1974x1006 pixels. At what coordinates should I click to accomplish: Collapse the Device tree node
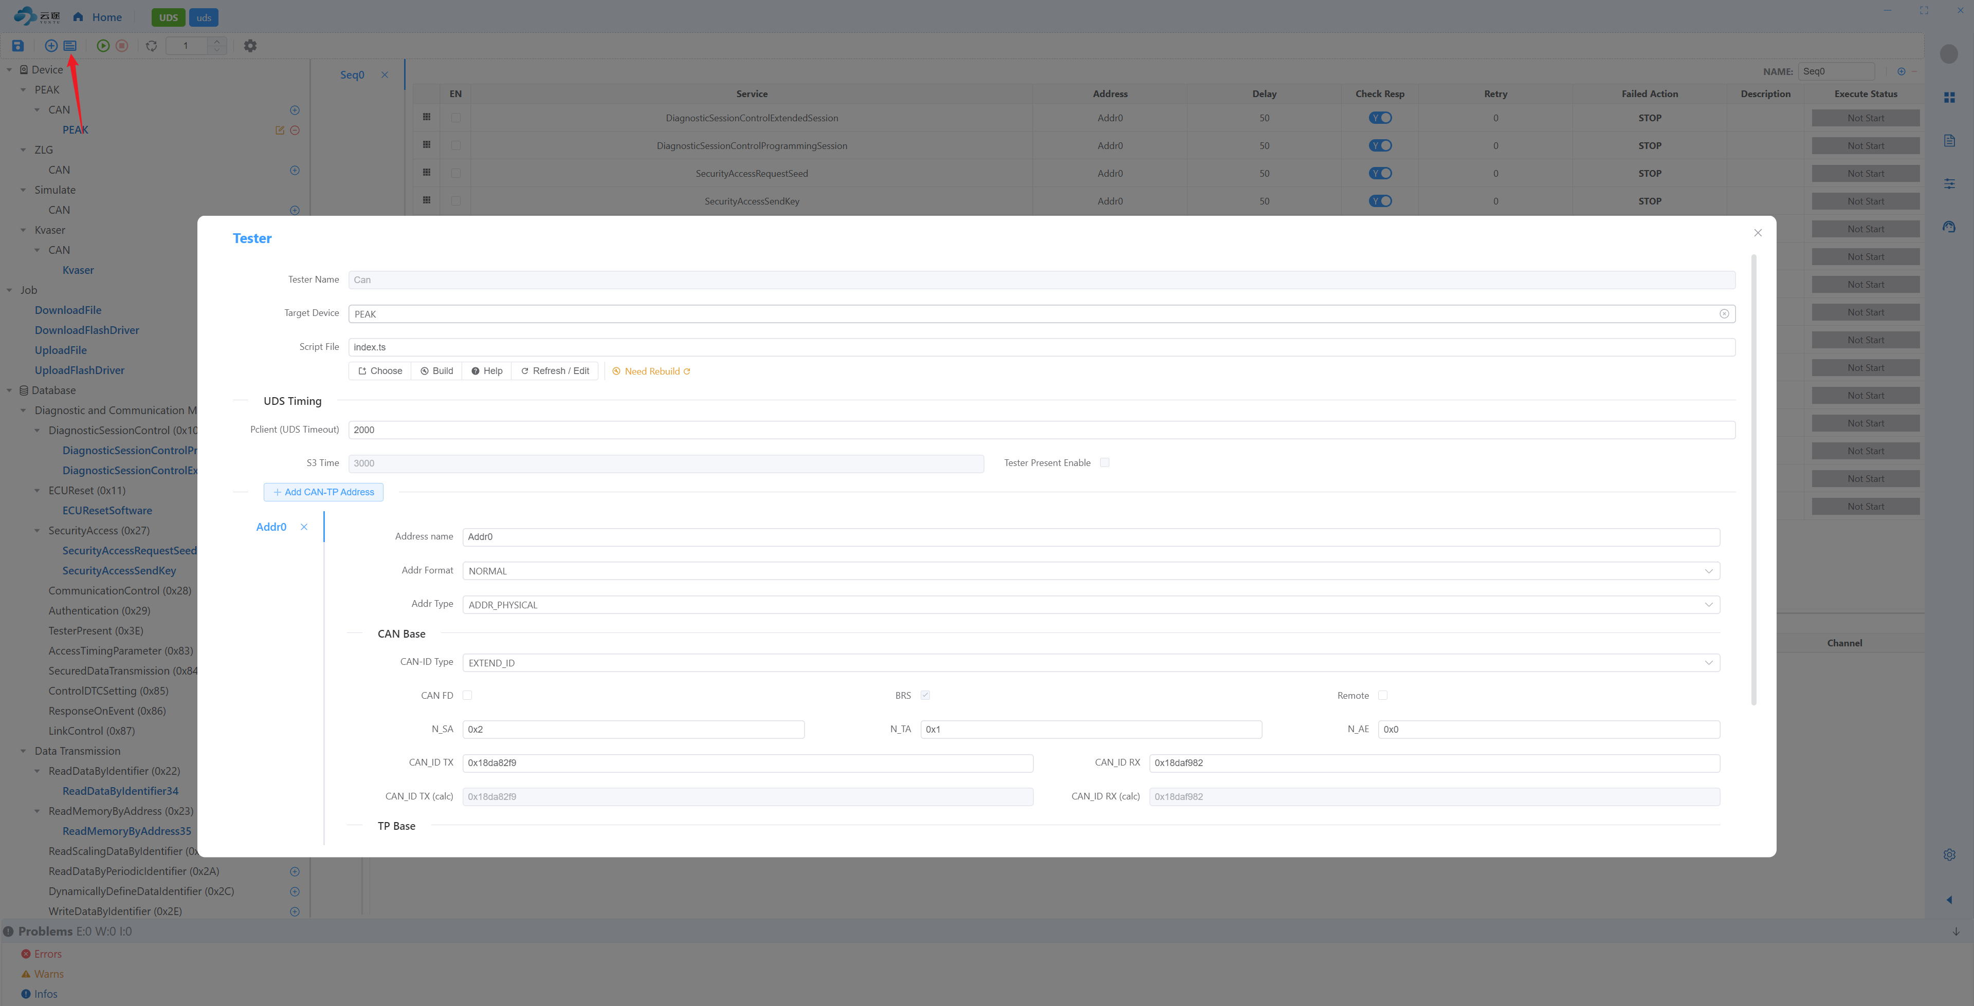point(9,70)
